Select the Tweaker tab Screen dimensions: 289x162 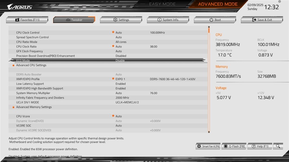[x=74, y=20]
